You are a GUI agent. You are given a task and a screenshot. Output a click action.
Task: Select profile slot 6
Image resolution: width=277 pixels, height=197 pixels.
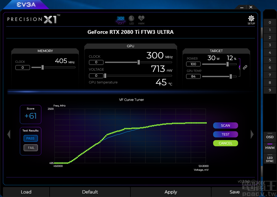click(x=270, y=67)
